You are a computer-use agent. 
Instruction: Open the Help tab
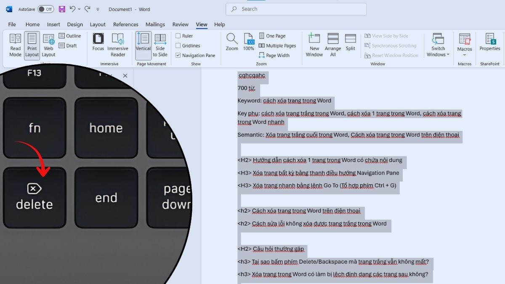[x=220, y=24]
